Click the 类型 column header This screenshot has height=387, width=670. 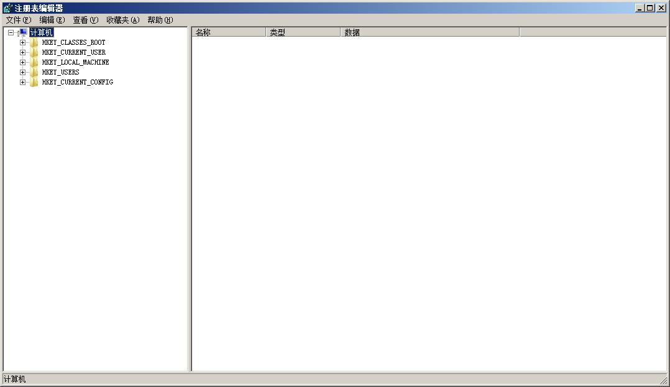click(x=303, y=32)
